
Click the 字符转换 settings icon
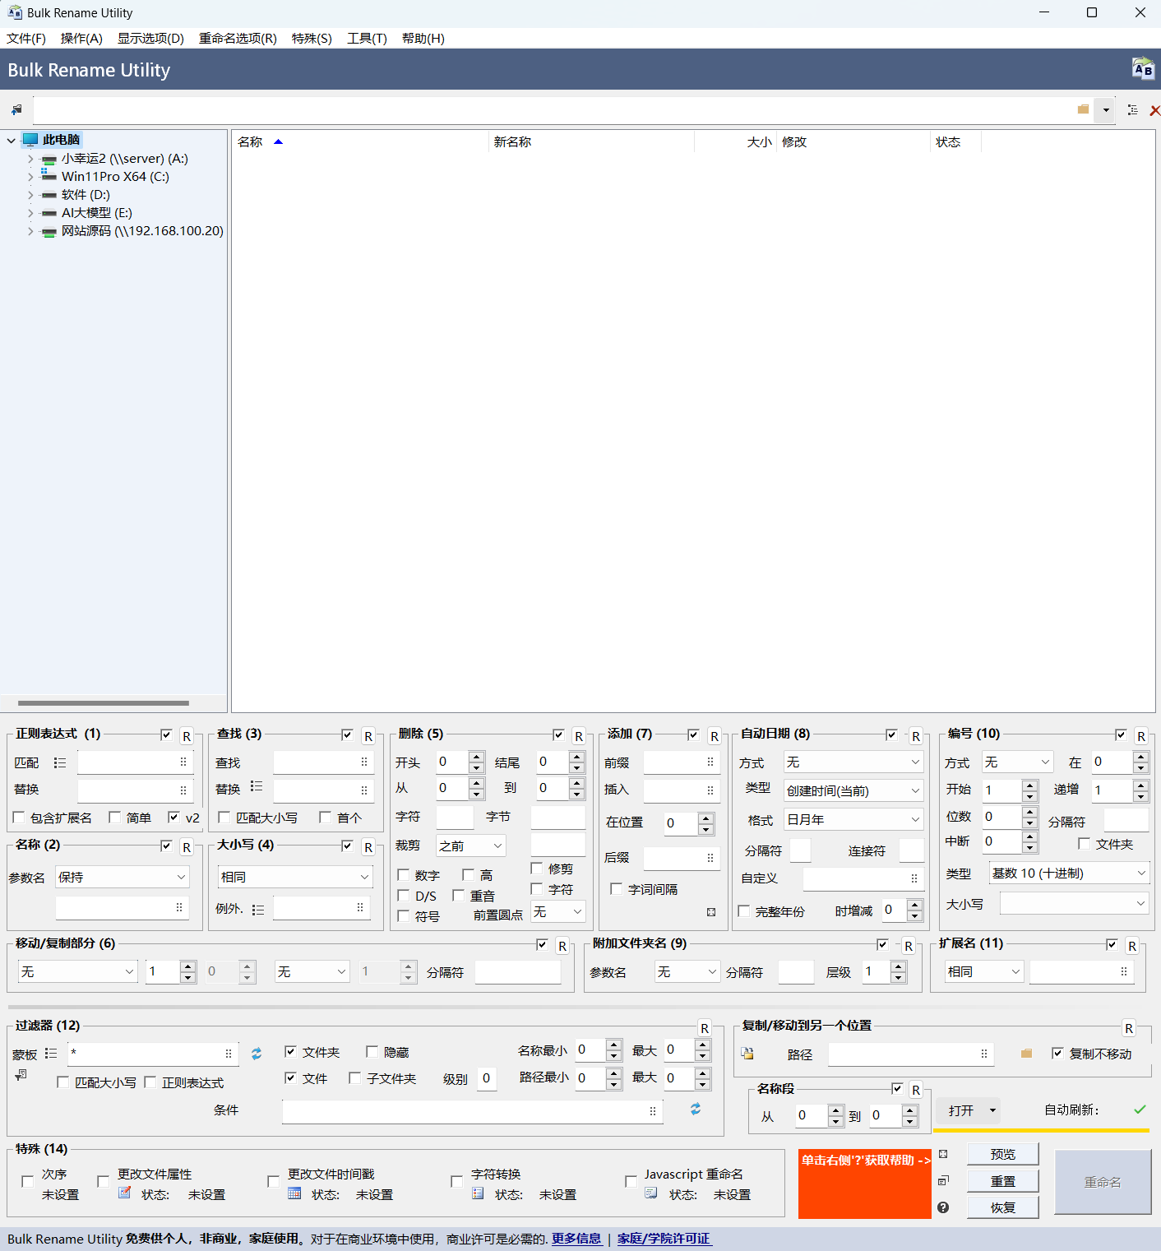coord(478,1193)
